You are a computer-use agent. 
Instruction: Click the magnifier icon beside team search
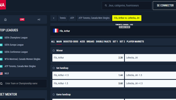coord(1,83)
